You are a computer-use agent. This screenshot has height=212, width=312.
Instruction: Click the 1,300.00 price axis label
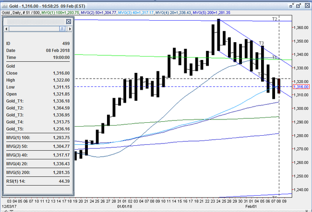[301, 108]
